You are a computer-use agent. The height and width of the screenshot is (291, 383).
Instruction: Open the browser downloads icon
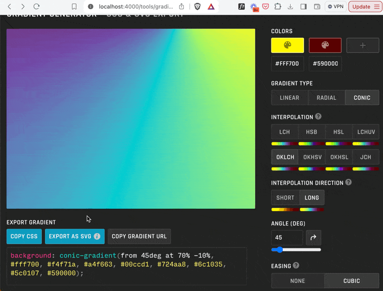291,7
